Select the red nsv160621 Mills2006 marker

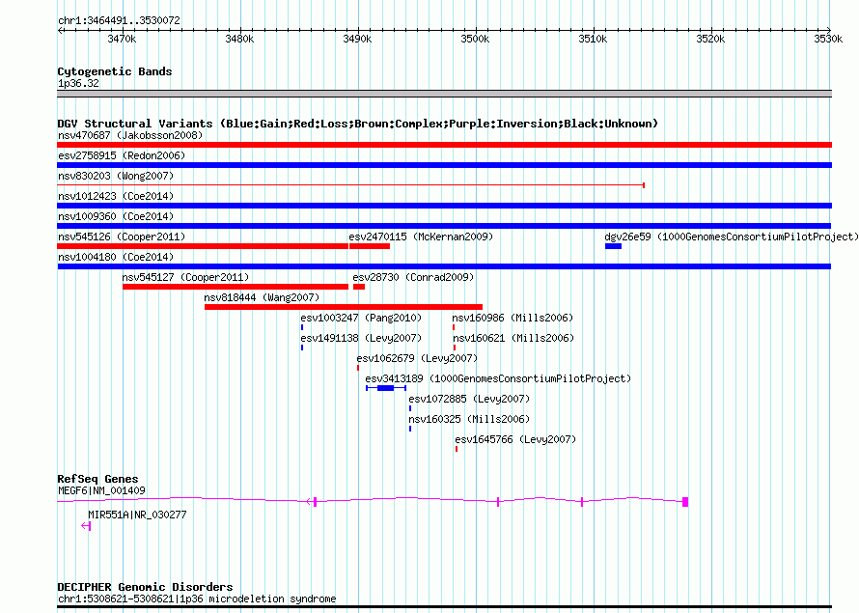tap(455, 348)
